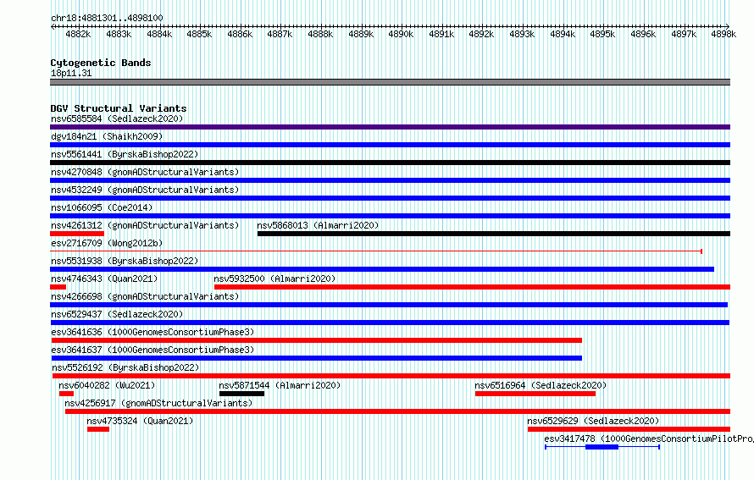Open the nsv6040282 (Wu2021) label
Screen dimensions: 754x480
pyautogui.click(x=107, y=385)
